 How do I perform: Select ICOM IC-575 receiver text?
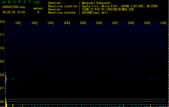(108, 9)
